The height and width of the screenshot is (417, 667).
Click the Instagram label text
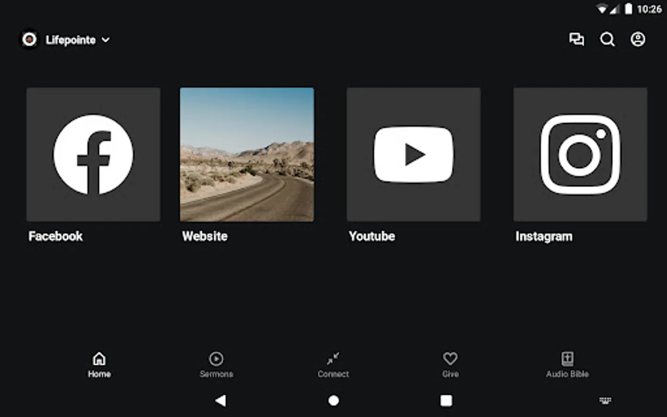click(x=544, y=237)
